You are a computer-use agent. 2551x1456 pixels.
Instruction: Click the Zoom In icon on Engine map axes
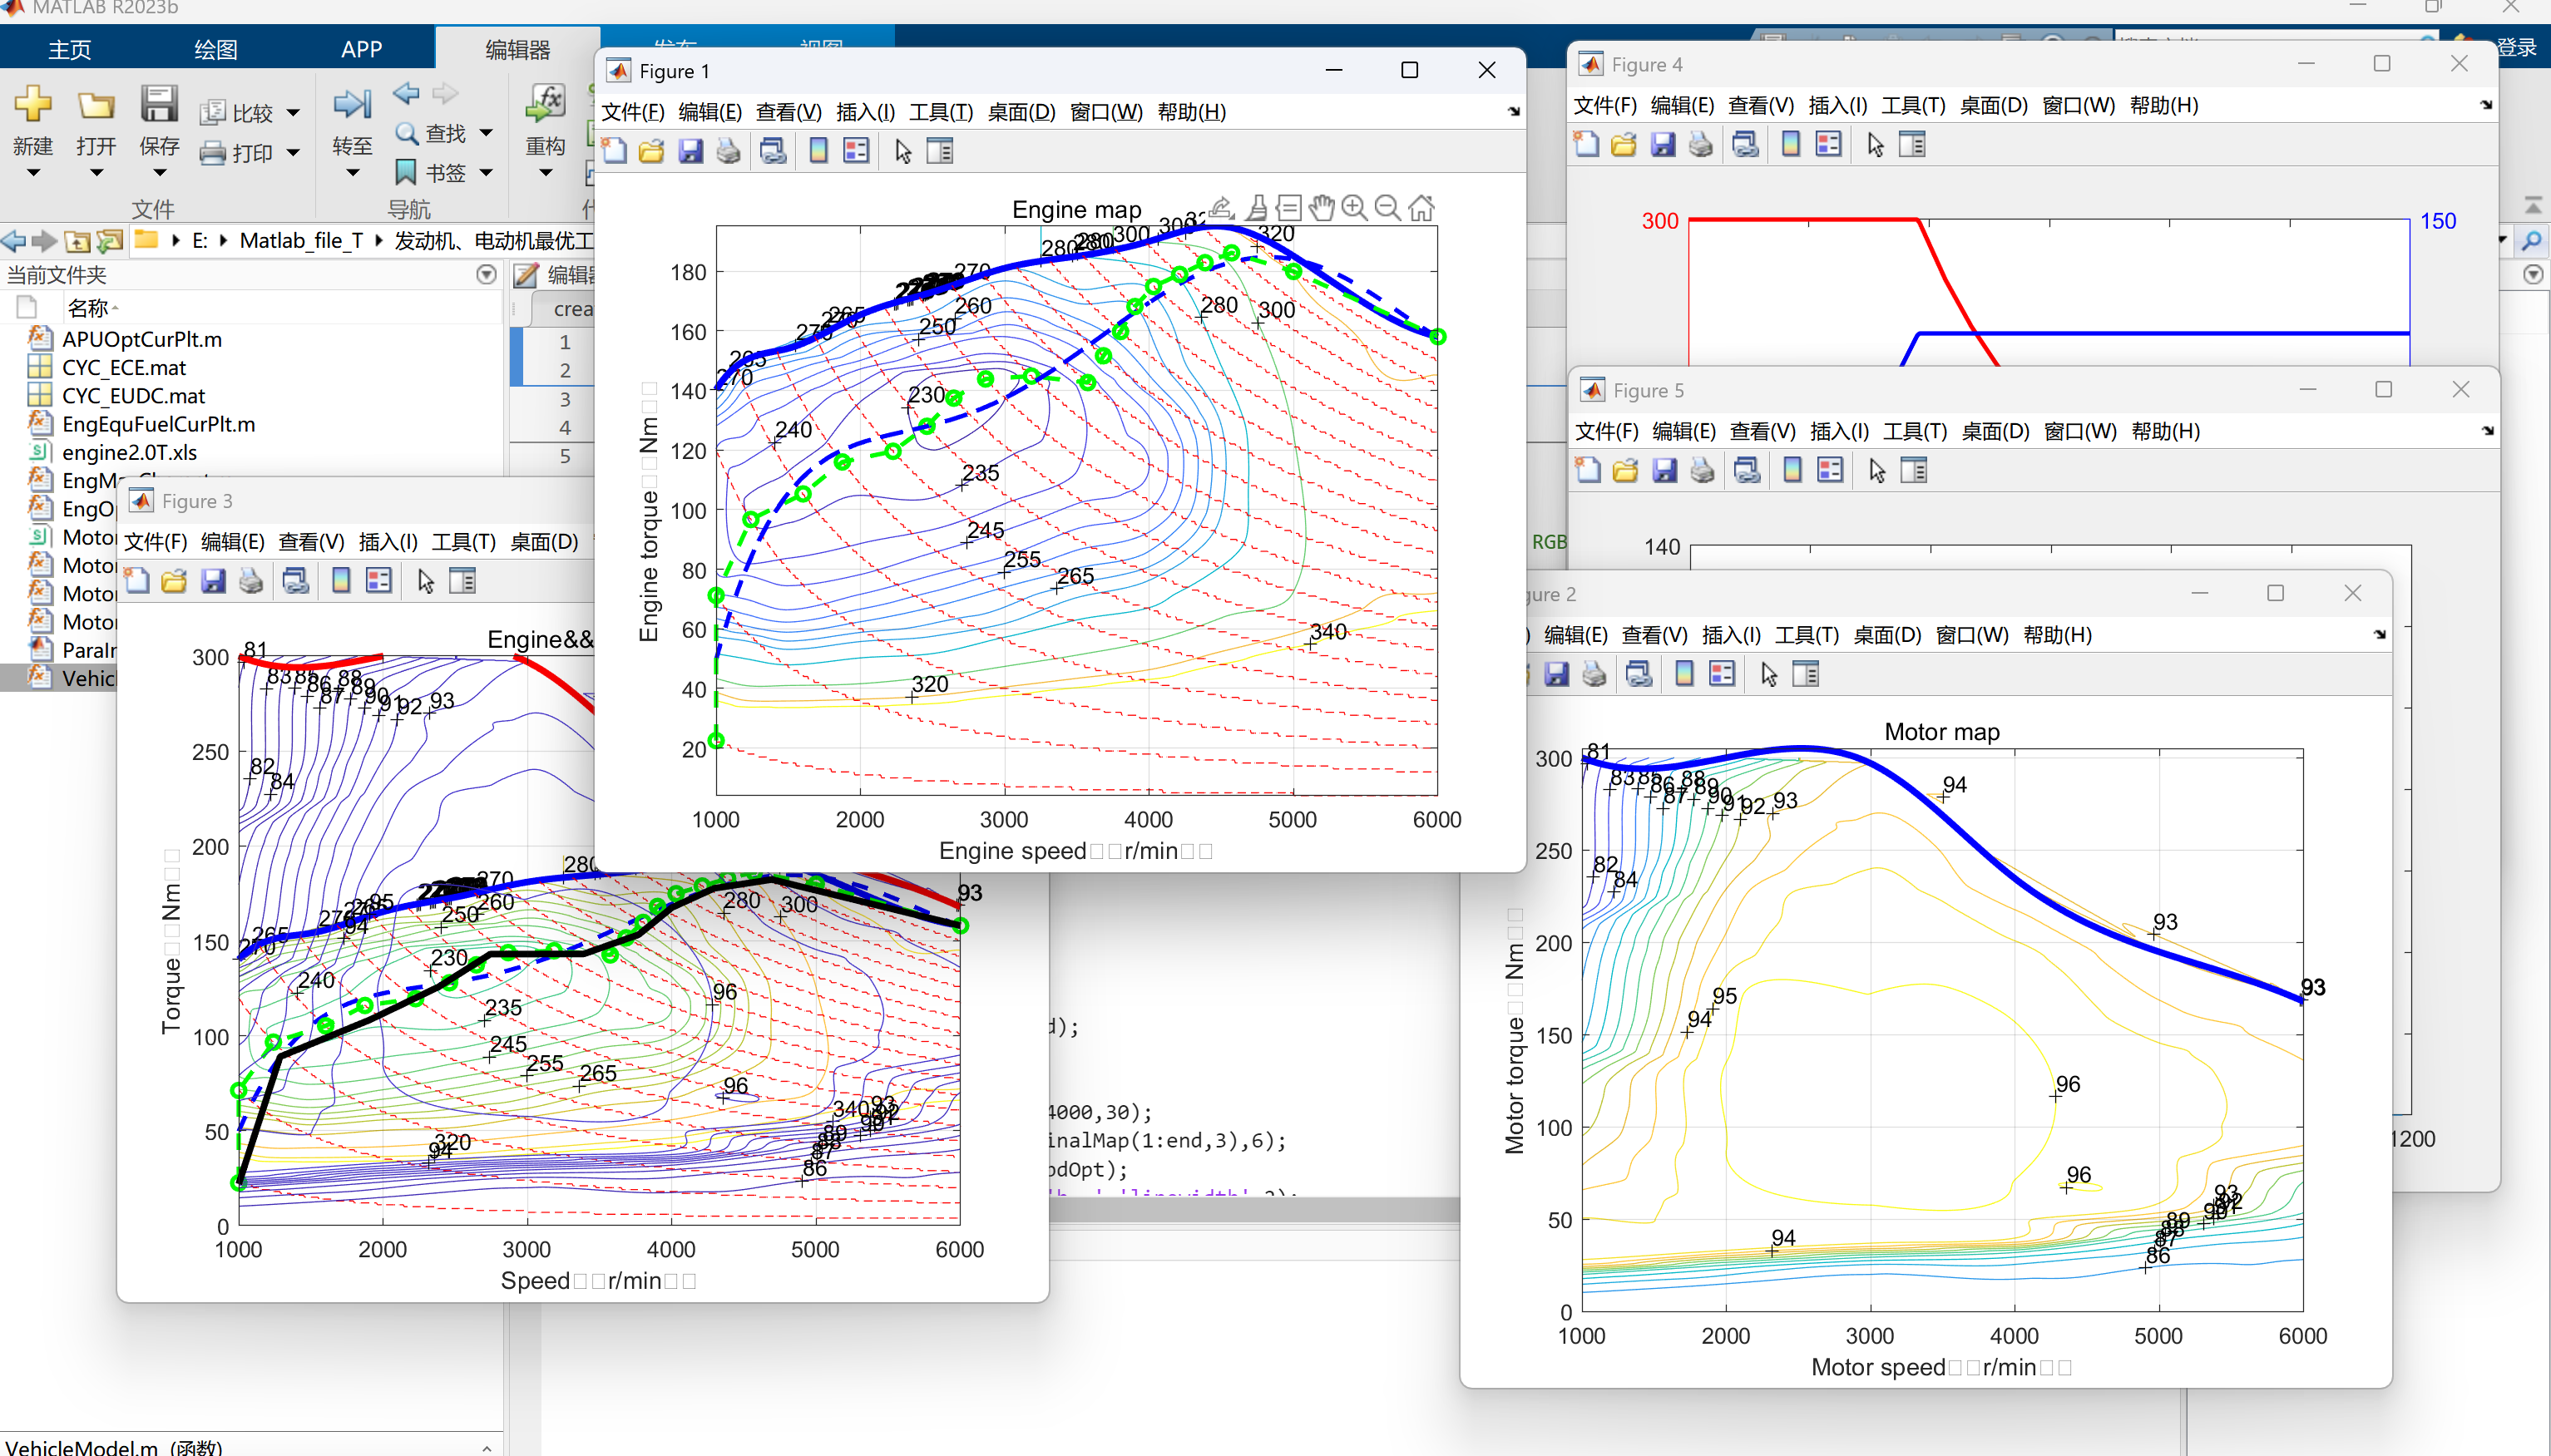coord(1354,208)
